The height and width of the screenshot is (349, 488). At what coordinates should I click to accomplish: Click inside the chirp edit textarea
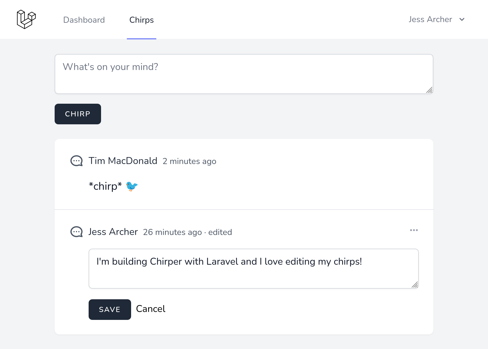click(x=253, y=269)
